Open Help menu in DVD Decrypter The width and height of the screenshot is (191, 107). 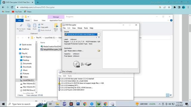point(91,28)
